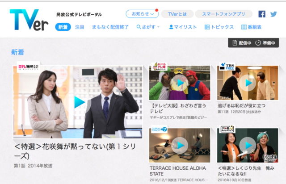Click the TBS FREE channel badge
Viewport: 286px width, 184px height.
[x=227, y=67]
